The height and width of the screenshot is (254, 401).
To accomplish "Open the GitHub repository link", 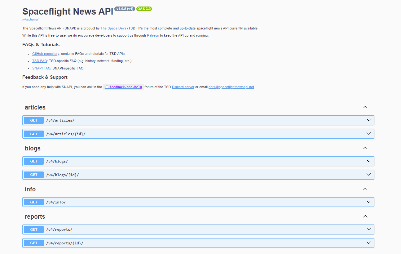I will pos(46,53).
